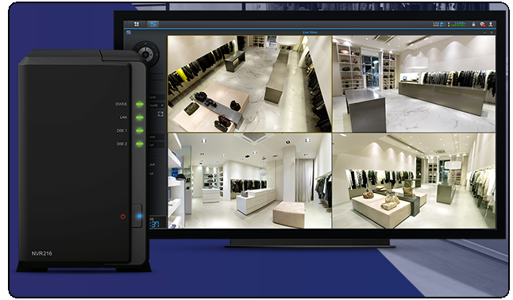Click the PTZ home center button

click(146, 54)
